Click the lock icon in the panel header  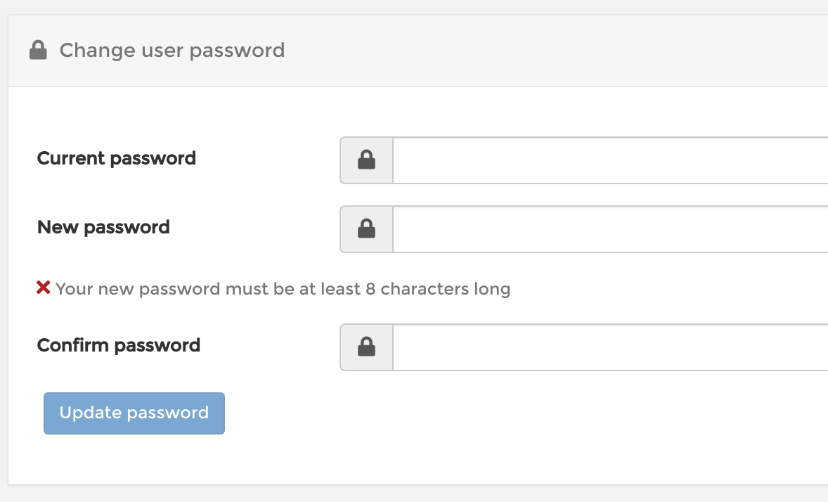(38, 50)
